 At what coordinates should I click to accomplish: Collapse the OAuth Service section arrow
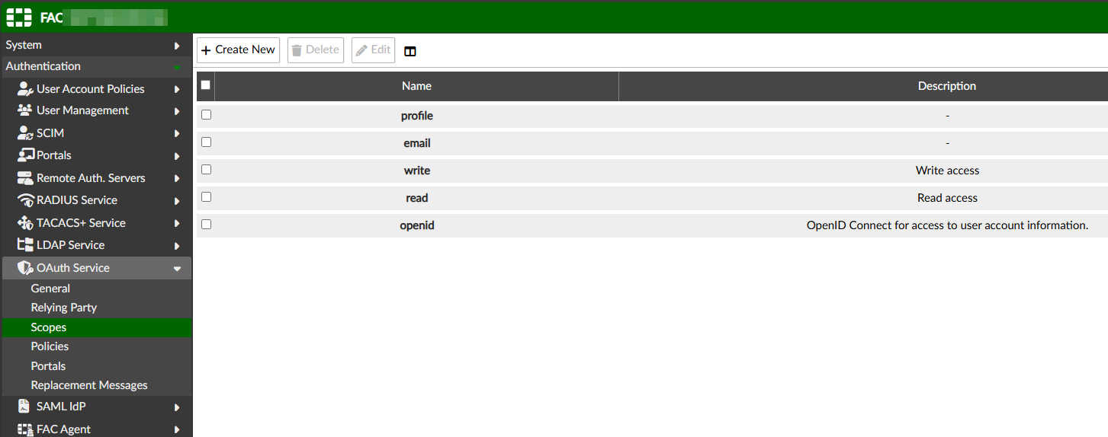click(x=177, y=268)
